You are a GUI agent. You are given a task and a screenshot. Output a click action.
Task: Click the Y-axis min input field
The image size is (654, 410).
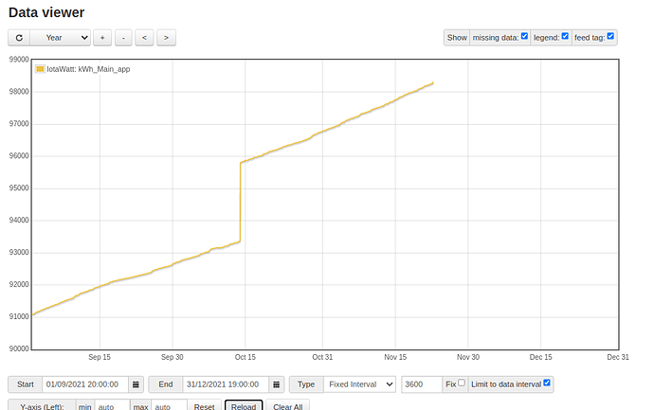click(112, 406)
